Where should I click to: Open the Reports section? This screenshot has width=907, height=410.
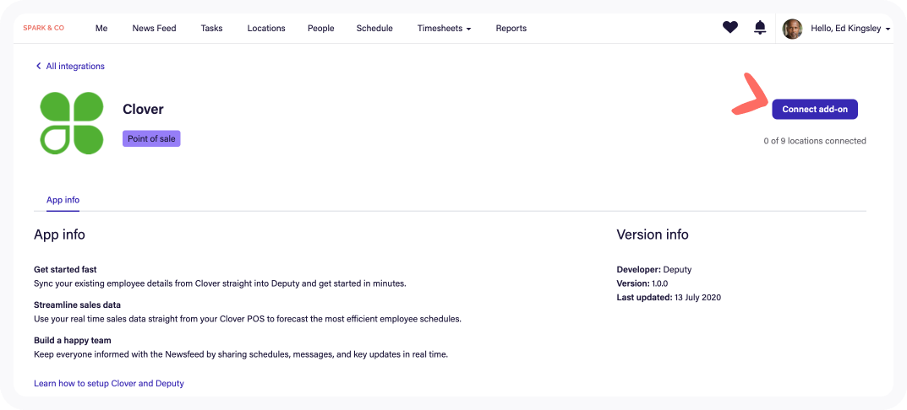tap(511, 29)
